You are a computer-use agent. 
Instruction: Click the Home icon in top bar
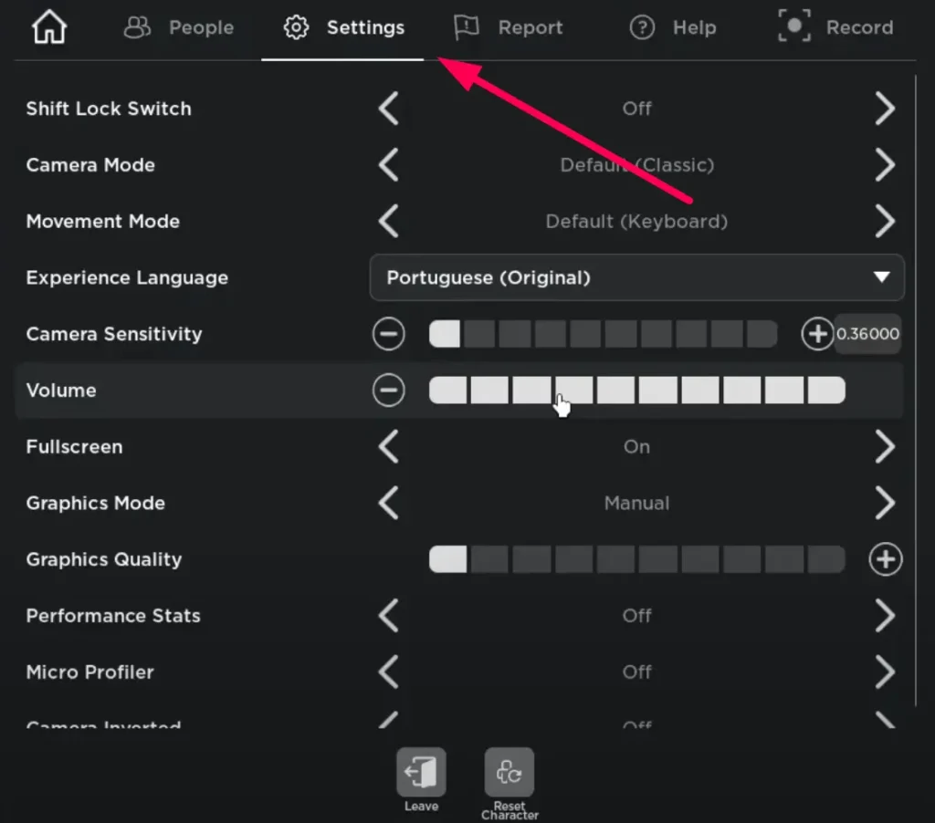48,28
